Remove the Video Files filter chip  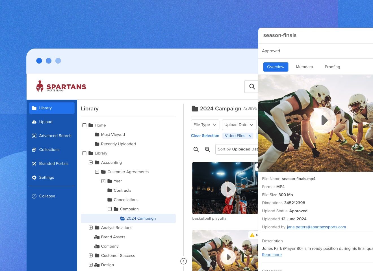coord(250,136)
